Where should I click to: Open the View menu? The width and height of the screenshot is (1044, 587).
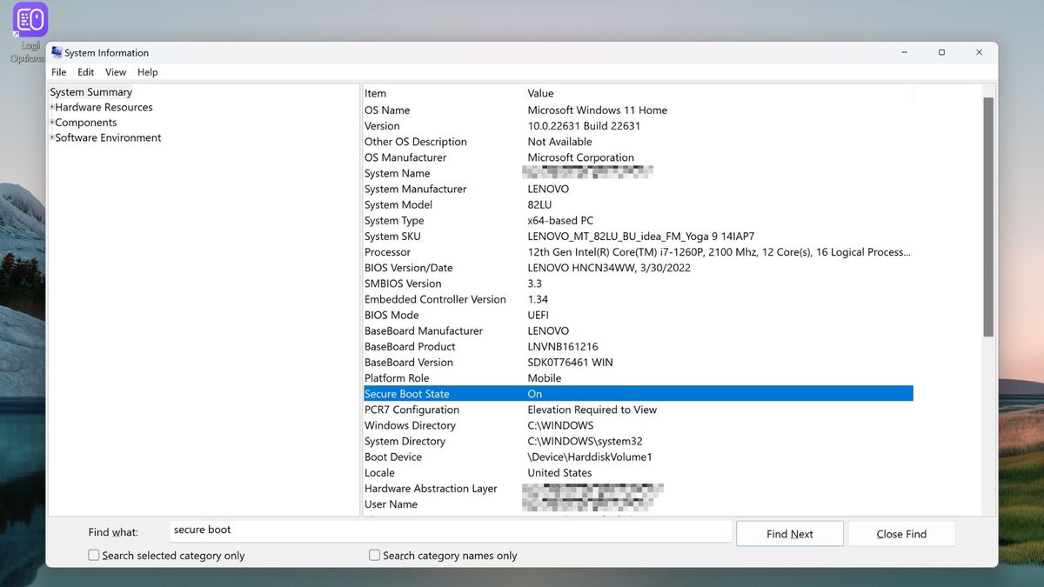(x=116, y=72)
